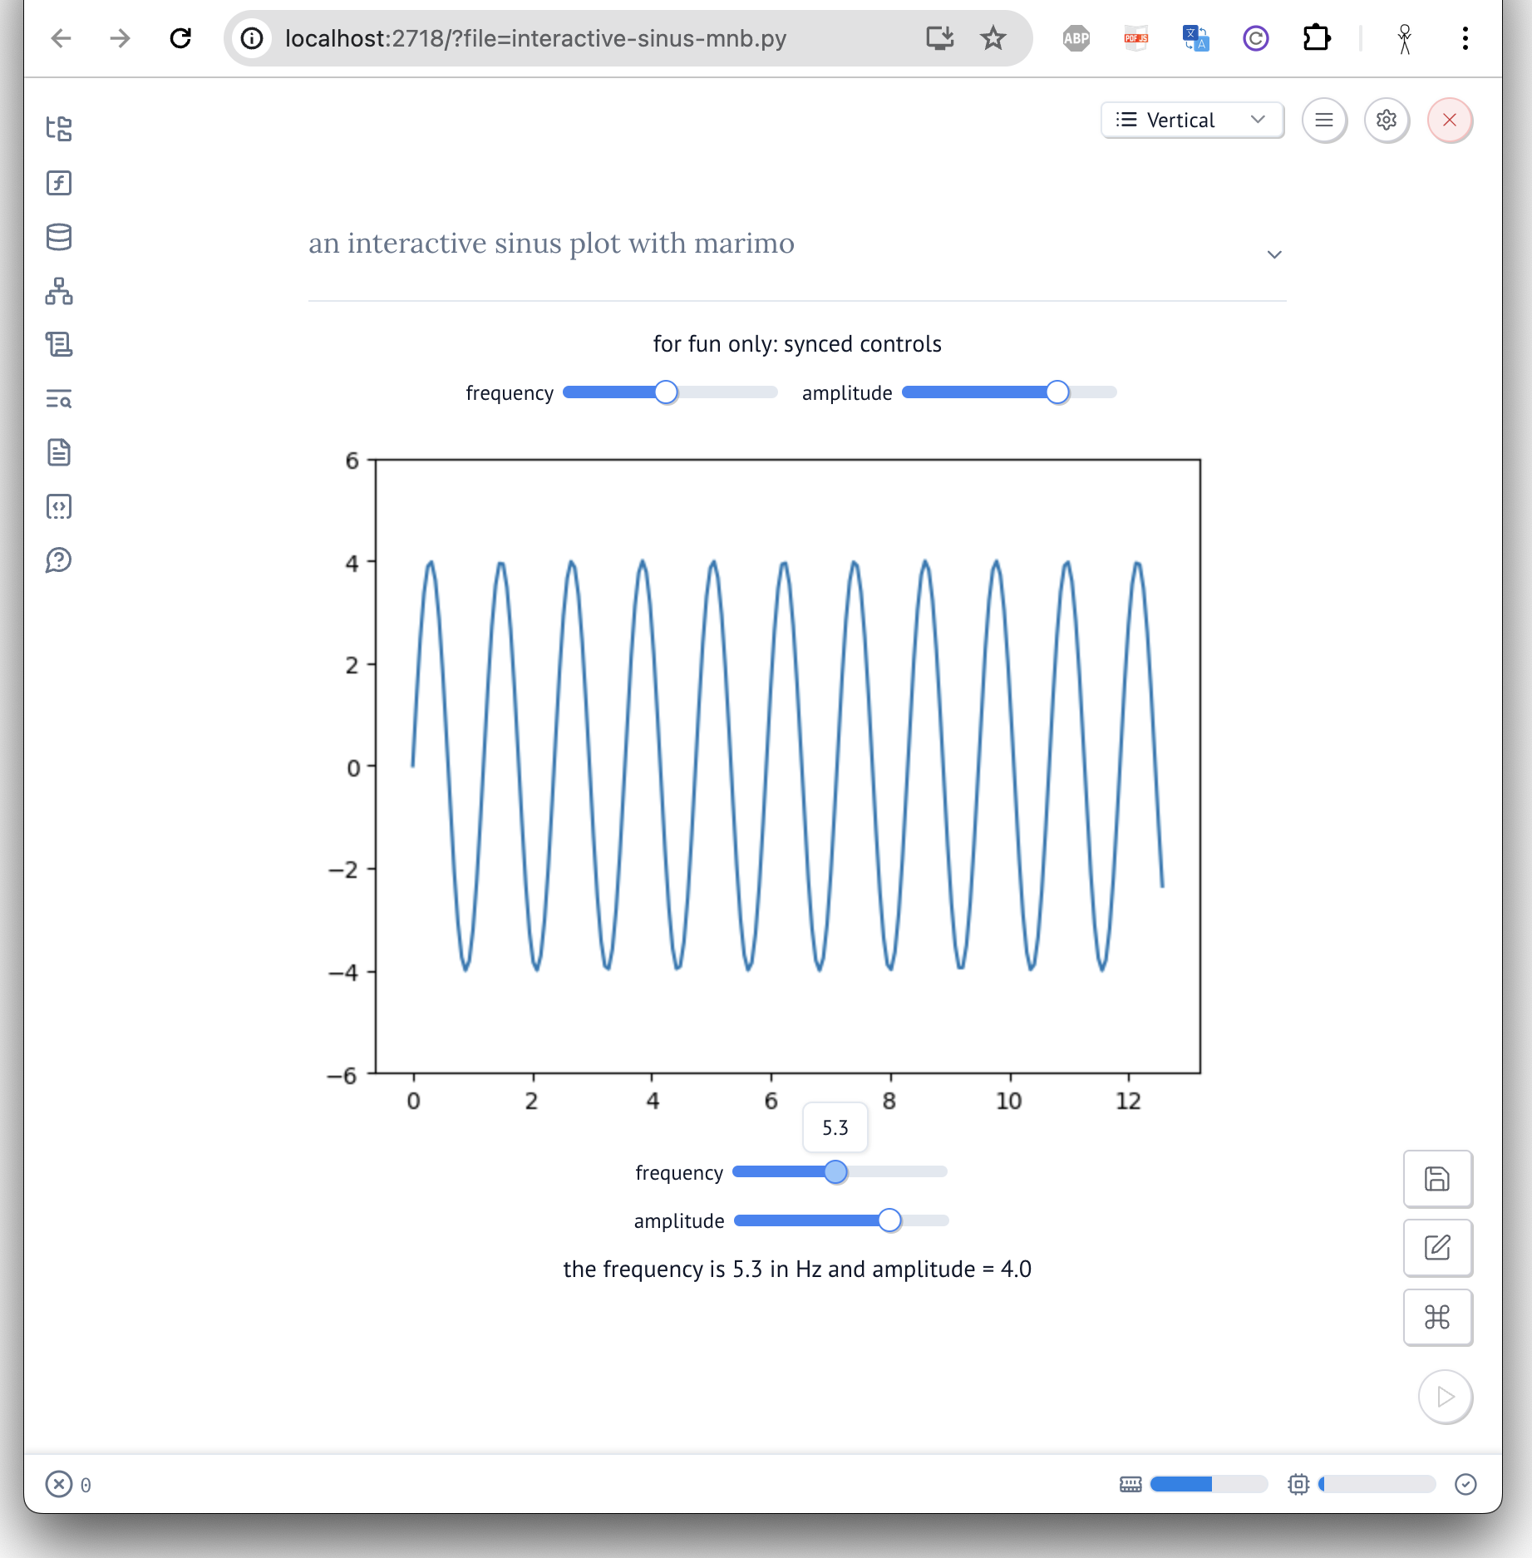Open the command palette button
Image resolution: width=1532 pixels, height=1558 pixels.
(x=1437, y=1317)
